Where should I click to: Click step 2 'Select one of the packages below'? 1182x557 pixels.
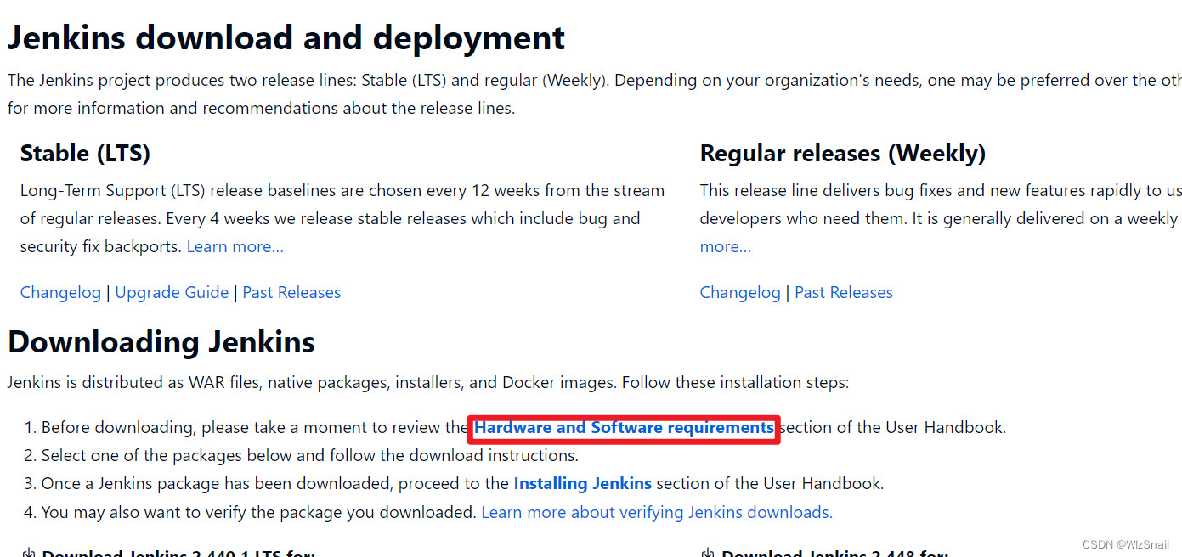click(x=309, y=455)
